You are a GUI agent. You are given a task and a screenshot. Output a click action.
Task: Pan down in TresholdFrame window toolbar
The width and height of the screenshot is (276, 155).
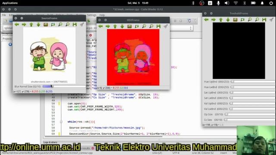coord(228,20)
